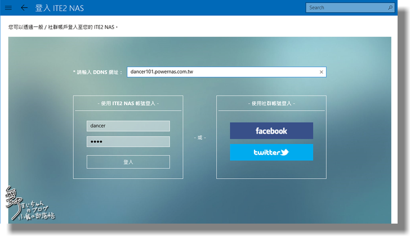Click the 登入 login button
Image resolution: width=410 pixels, height=236 pixels.
pyautogui.click(x=128, y=162)
